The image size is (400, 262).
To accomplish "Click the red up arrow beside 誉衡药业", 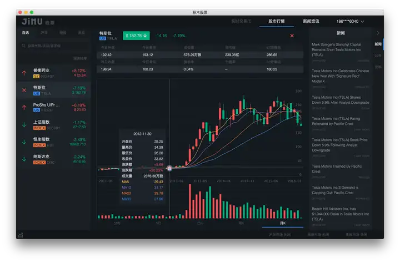I will coord(24,73).
